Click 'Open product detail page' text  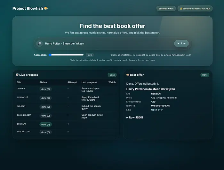92,116
